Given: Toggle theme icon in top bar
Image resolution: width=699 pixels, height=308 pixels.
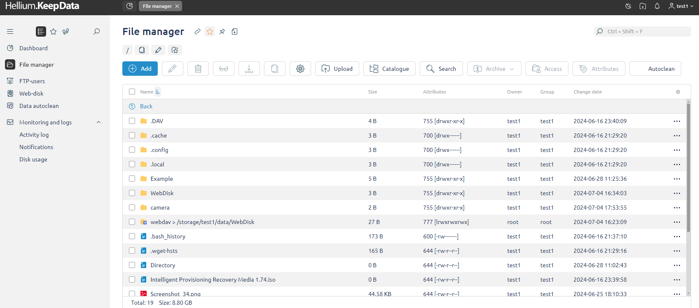Looking at the screenshot, I should pyautogui.click(x=628, y=6).
